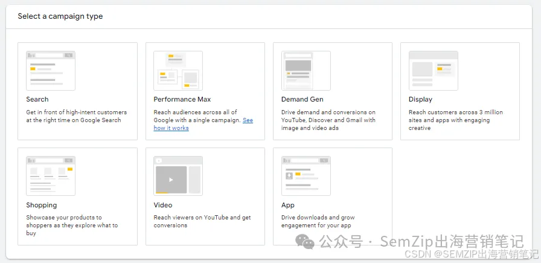Image resolution: width=541 pixels, height=263 pixels.
Task: Click 'Drive downloads and grow engagement' description
Action: 318,221
